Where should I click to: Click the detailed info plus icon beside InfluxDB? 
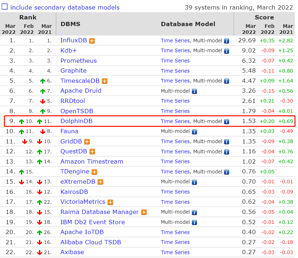pos(92,41)
